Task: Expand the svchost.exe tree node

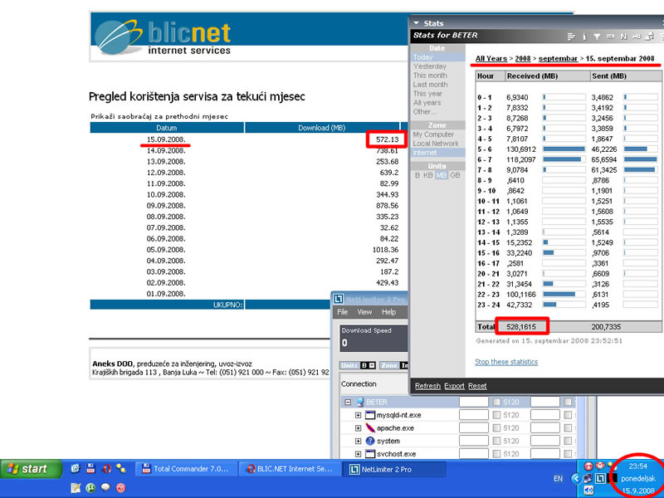Action: pos(358,454)
